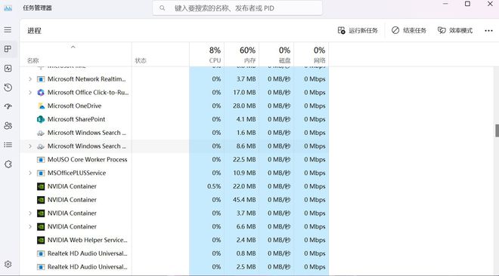Select the NVIDIA Web Helper Service row
Viewport: 499px width, 276px height.
175,240
